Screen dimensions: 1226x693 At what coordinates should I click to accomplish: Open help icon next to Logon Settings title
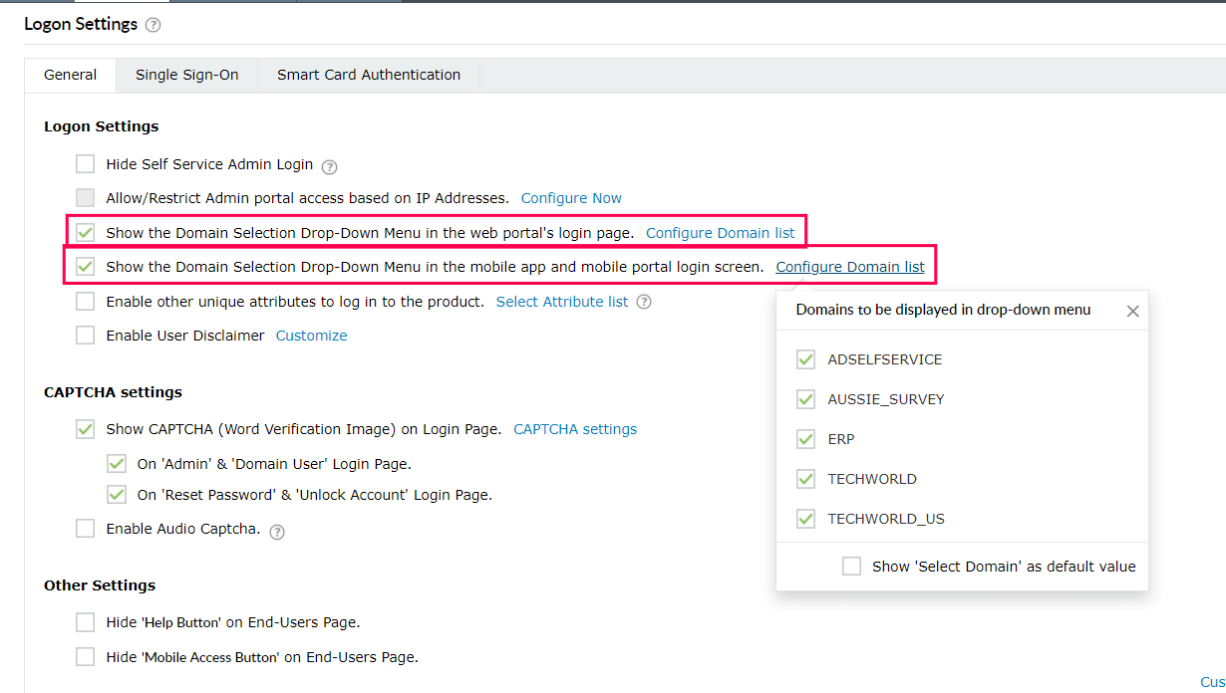(x=153, y=25)
